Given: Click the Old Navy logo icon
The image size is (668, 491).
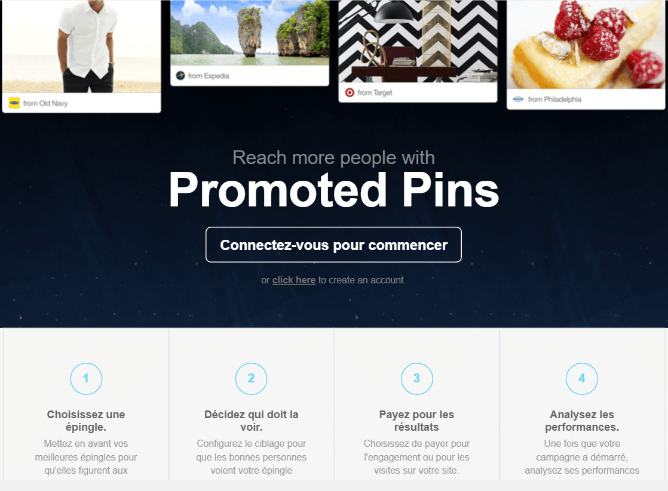Looking at the screenshot, I should pos(14,103).
